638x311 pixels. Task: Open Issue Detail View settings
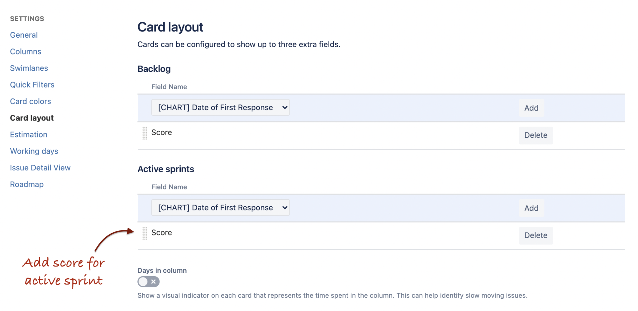40,168
